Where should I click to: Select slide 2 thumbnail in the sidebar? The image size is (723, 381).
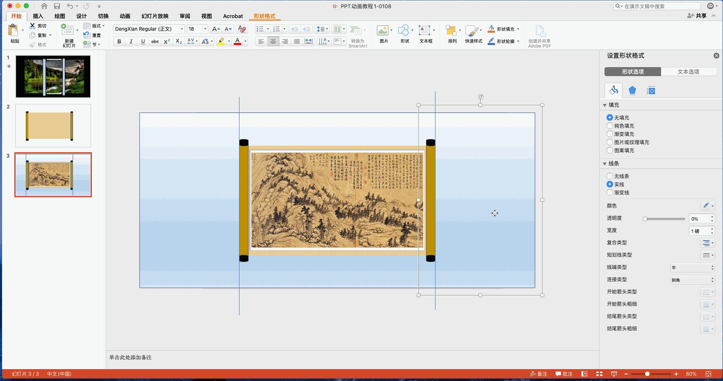point(53,125)
